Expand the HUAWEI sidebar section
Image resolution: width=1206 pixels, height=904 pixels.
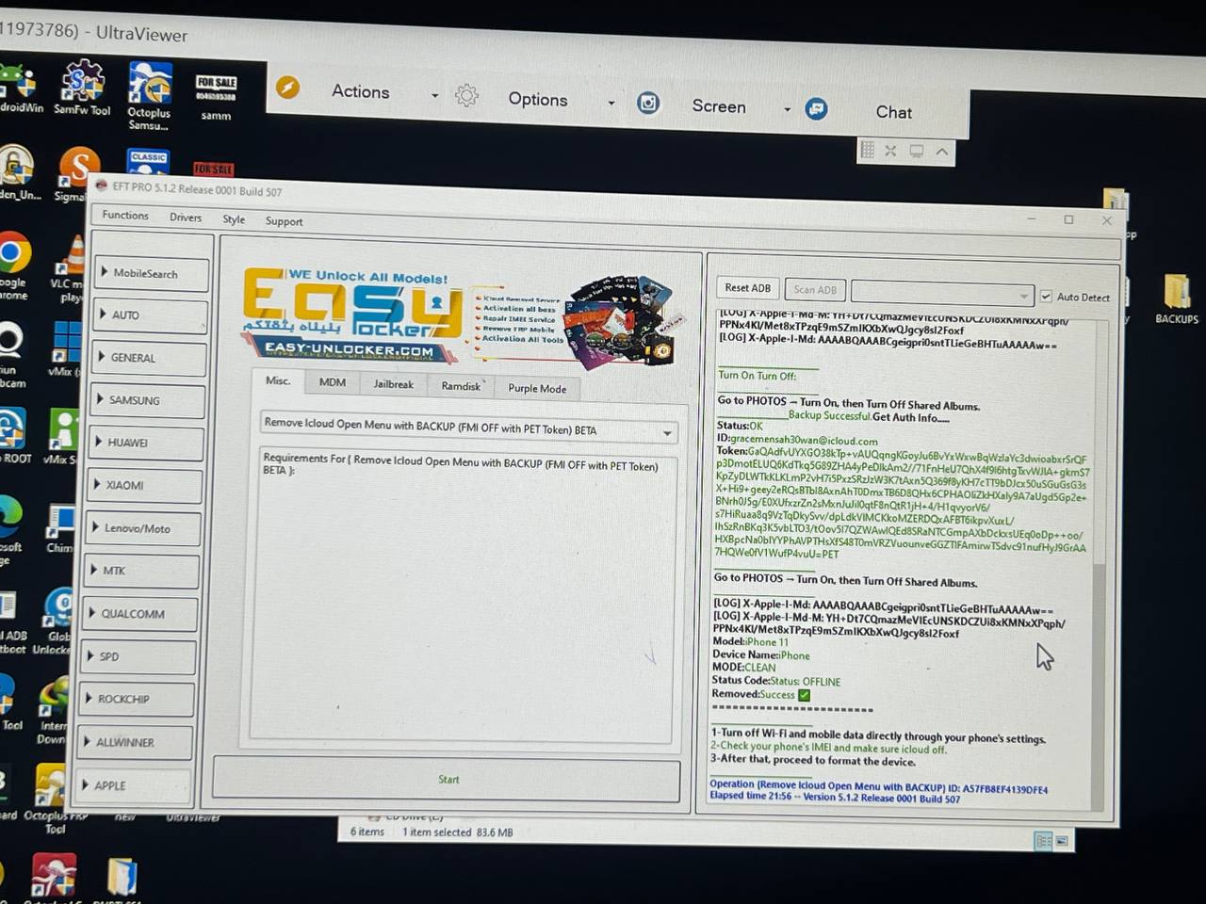(x=147, y=443)
